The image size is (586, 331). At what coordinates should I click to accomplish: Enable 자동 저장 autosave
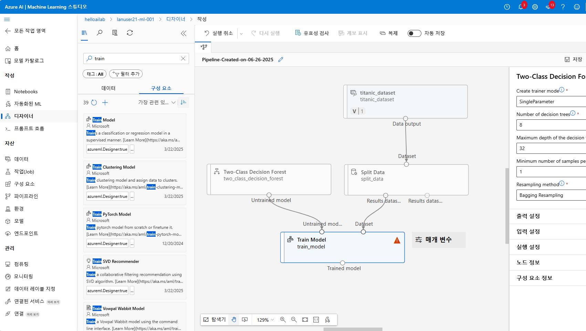point(414,33)
